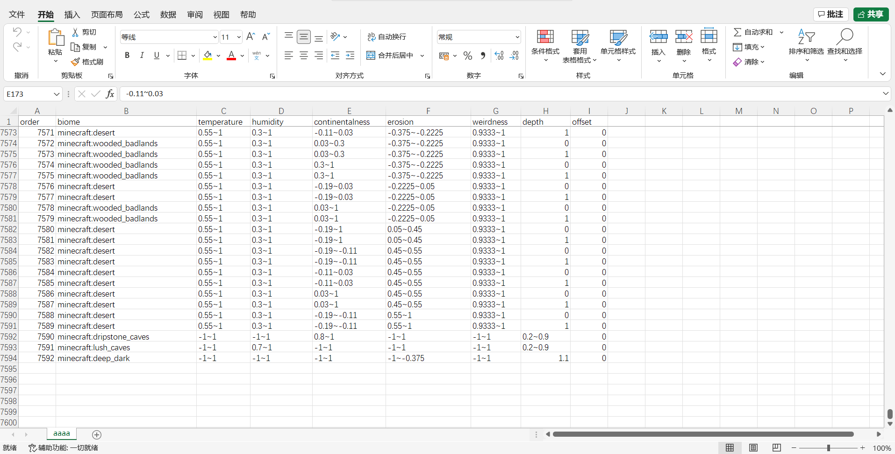The height and width of the screenshot is (454, 895).
Task: Open font color dropdown arrow
Action: 242,56
